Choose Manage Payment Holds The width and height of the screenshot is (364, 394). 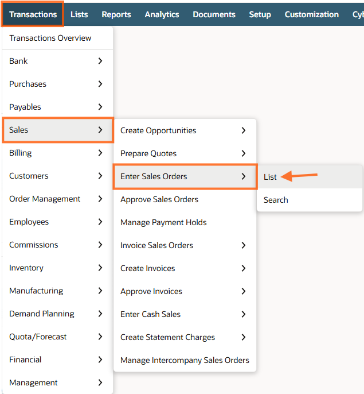click(x=163, y=222)
